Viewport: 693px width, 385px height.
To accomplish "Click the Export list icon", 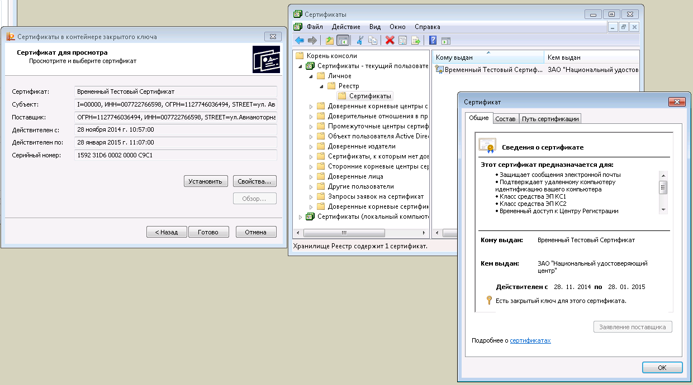I will point(415,40).
